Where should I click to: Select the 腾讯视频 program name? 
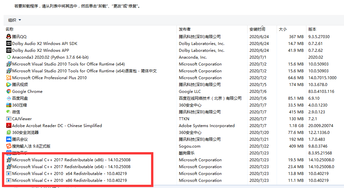point(20,85)
